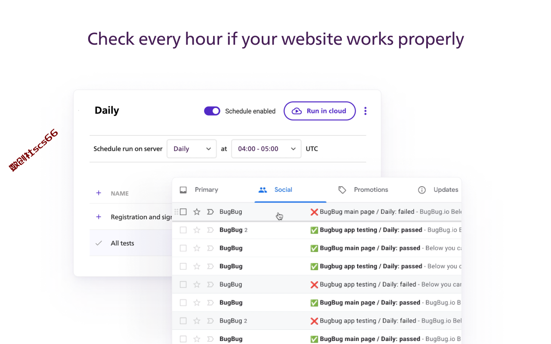Mark importance on fifth email Bugbug app testing failed
Screen dimensions: 551x344
coord(210,284)
